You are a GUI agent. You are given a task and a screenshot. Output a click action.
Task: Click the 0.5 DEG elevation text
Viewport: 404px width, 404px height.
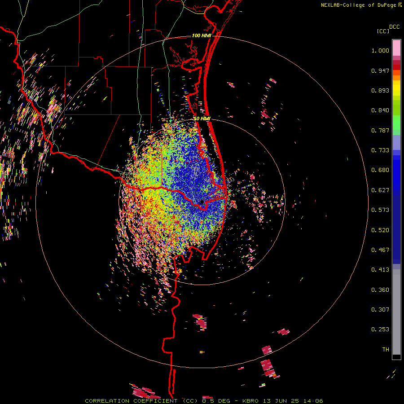(x=216, y=401)
